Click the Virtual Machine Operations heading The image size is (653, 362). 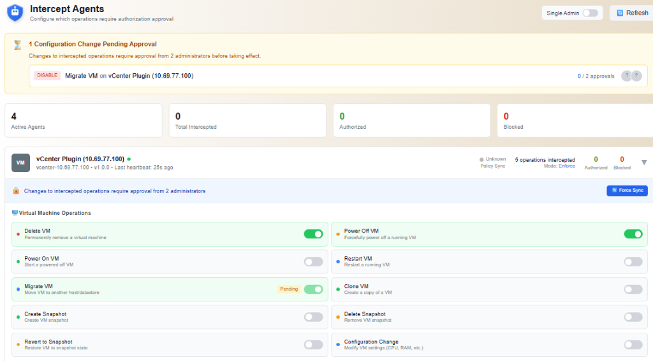tap(55, 213)
